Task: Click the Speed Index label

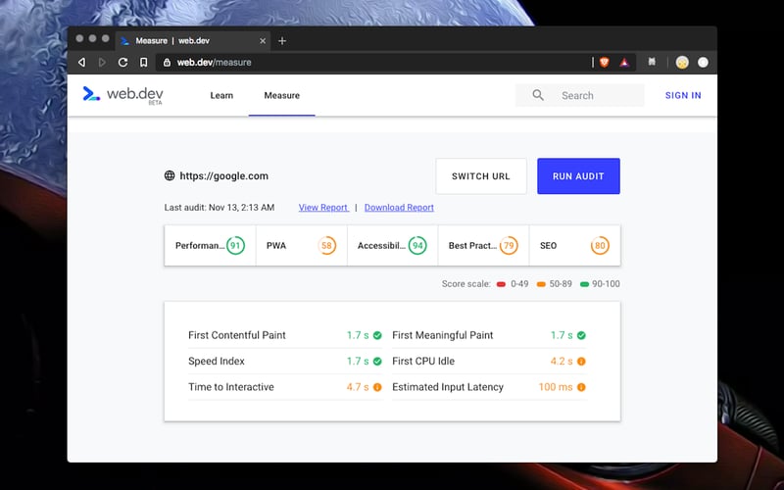Action: [217, 361]
